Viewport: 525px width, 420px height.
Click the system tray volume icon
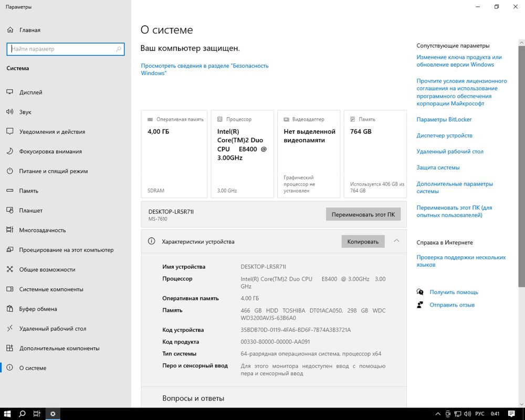468,414
